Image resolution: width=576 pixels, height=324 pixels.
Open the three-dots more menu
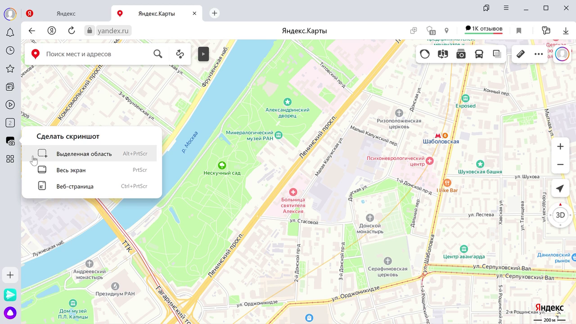tap(539, 54)
